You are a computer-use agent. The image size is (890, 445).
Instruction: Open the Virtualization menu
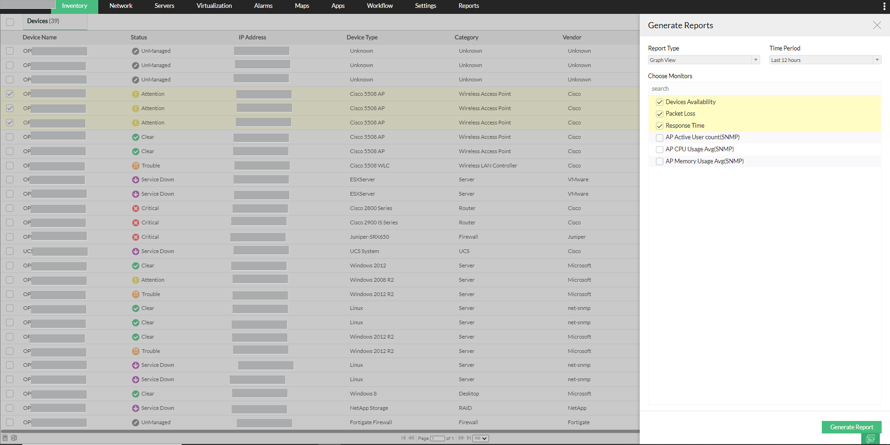[214, 6]
